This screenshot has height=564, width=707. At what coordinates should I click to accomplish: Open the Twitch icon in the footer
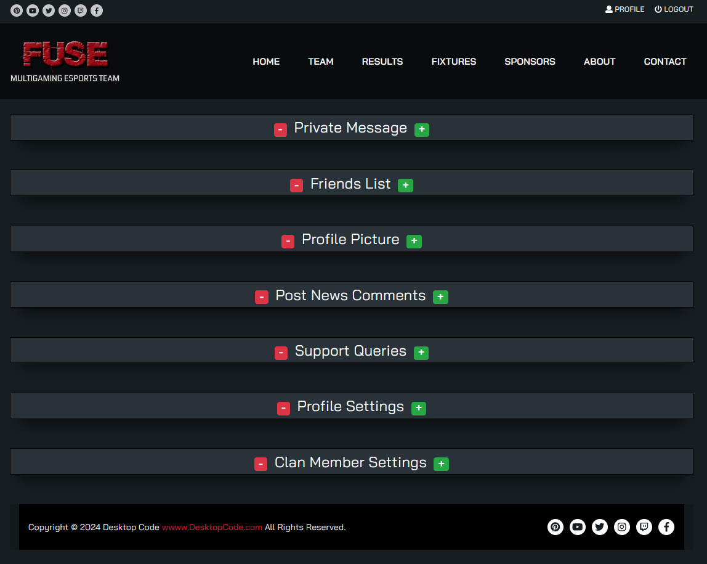point(644,527)
